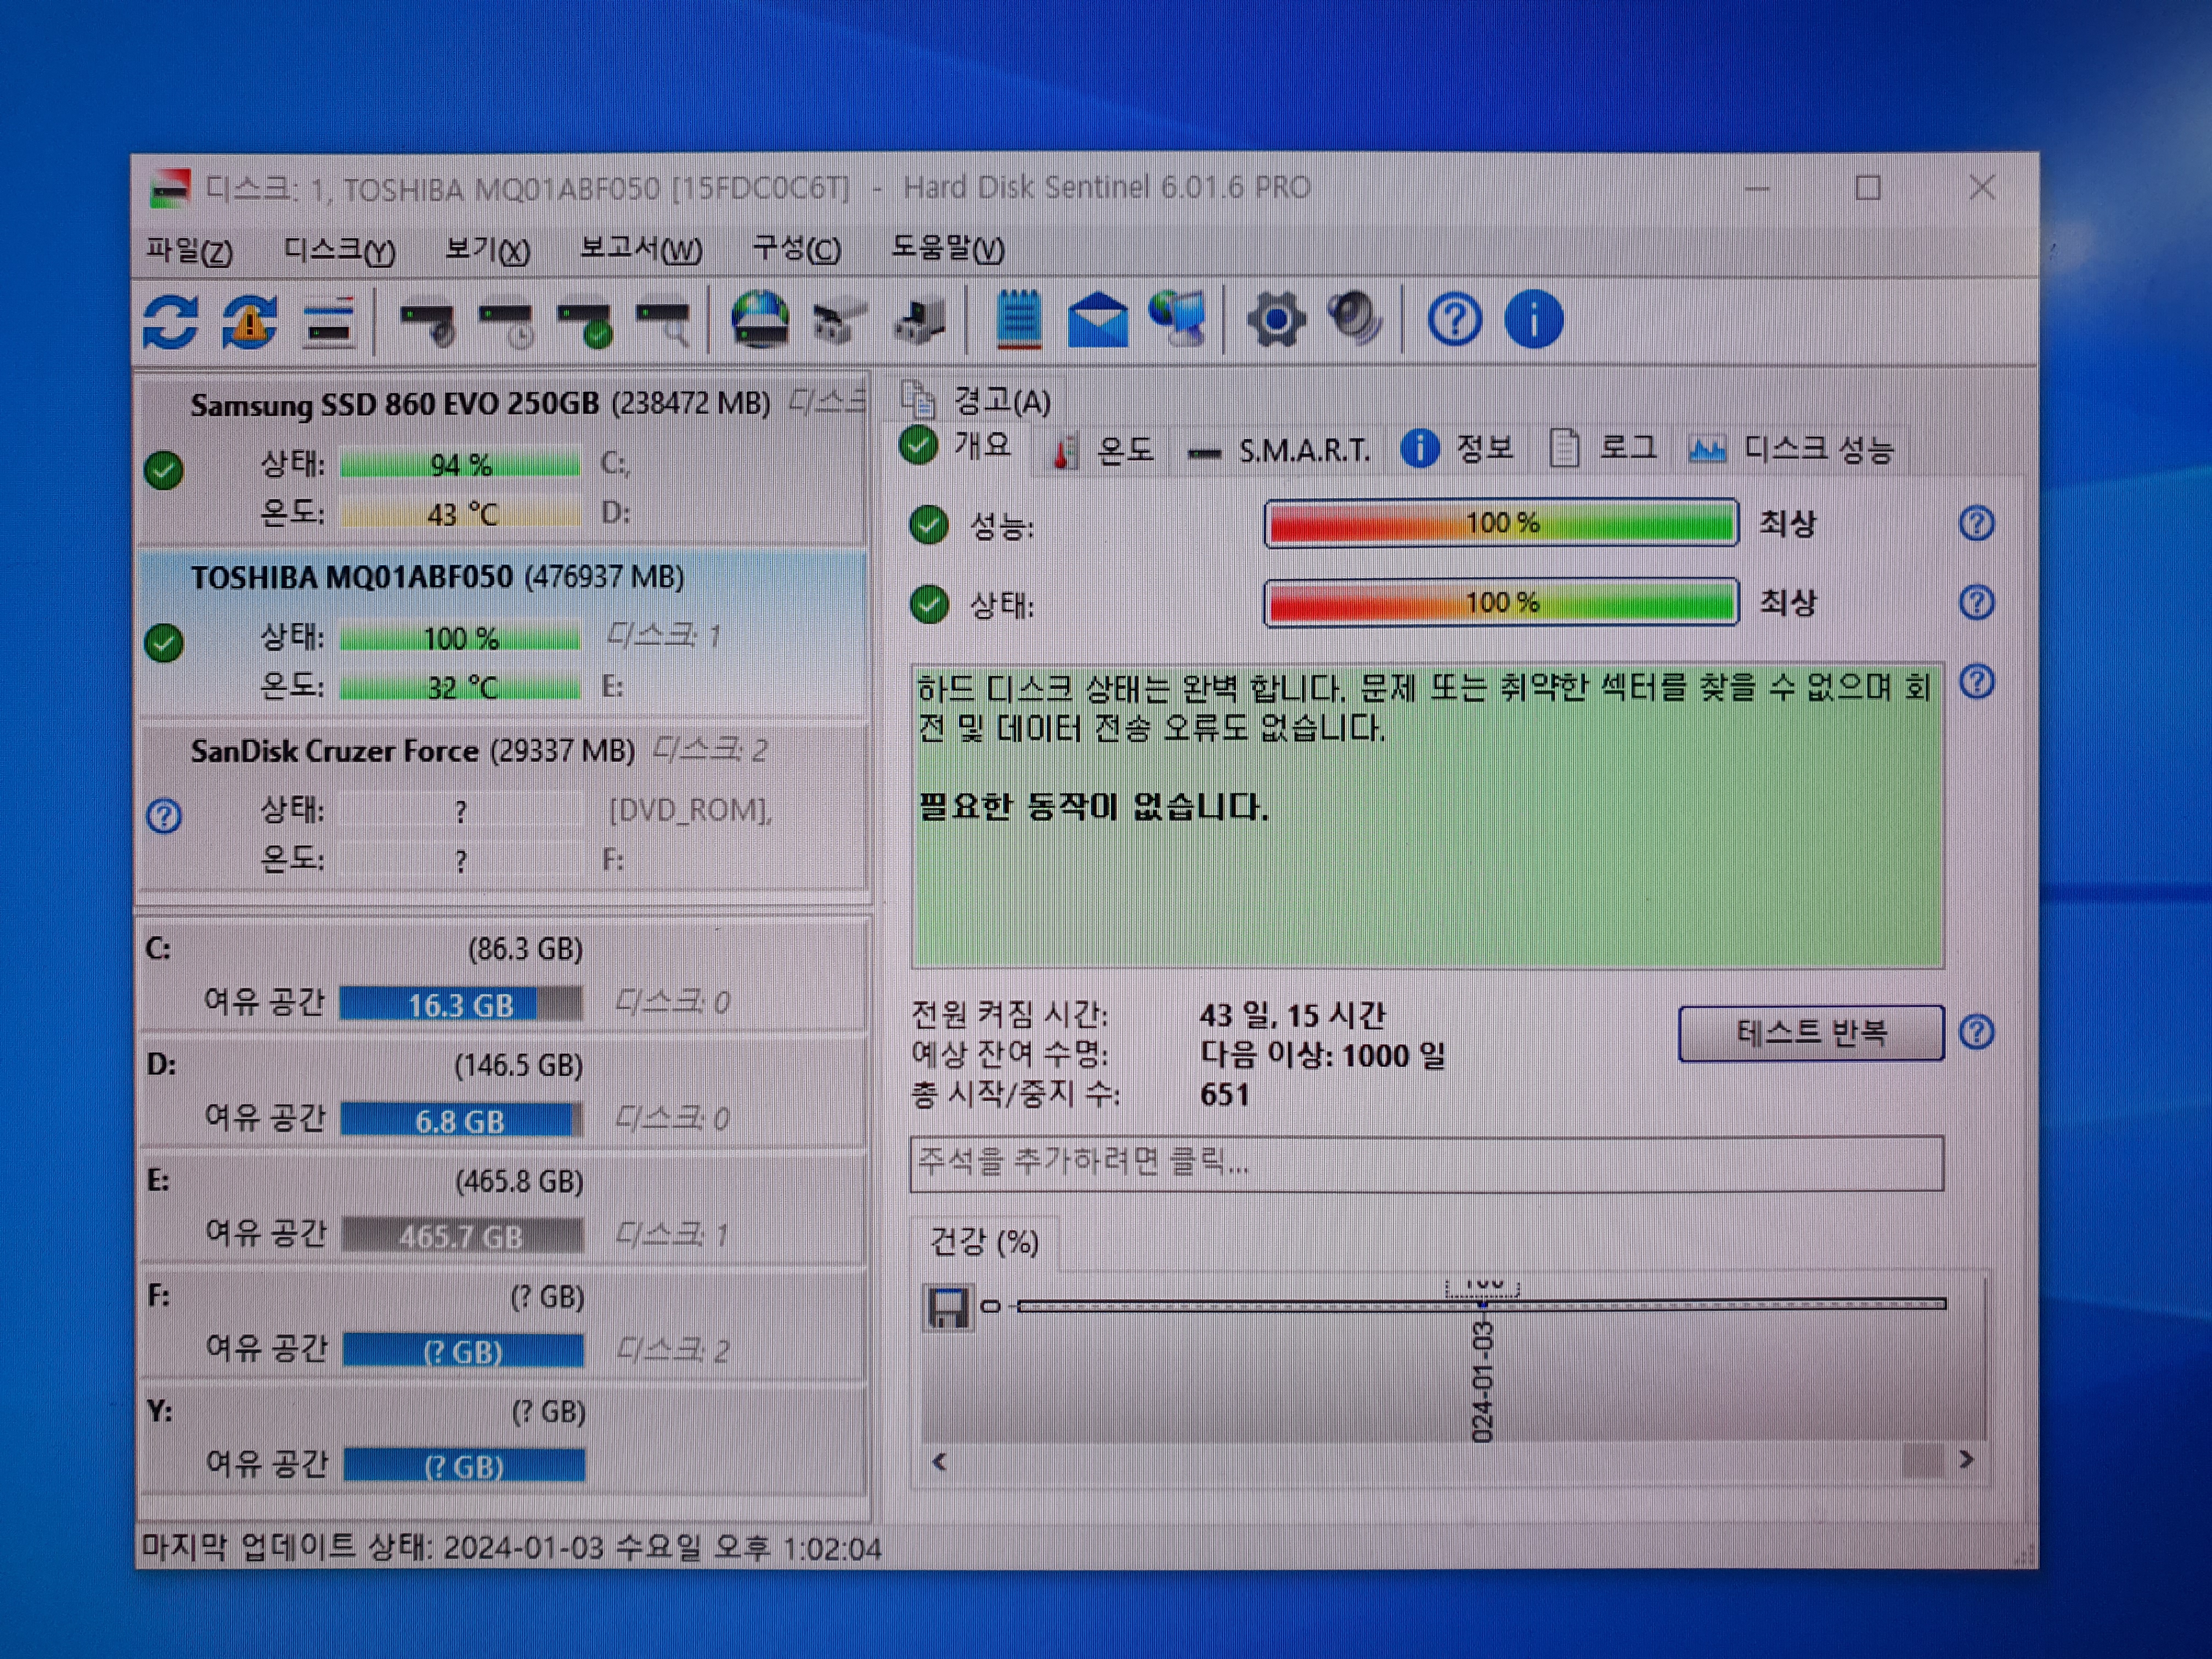The image size is (2212, 1659).
Task: Click the speaker sound toolbar icon
Action: (x=1355, y=319)
